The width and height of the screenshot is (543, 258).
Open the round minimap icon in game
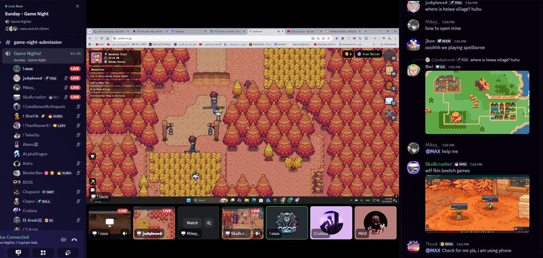389,55
